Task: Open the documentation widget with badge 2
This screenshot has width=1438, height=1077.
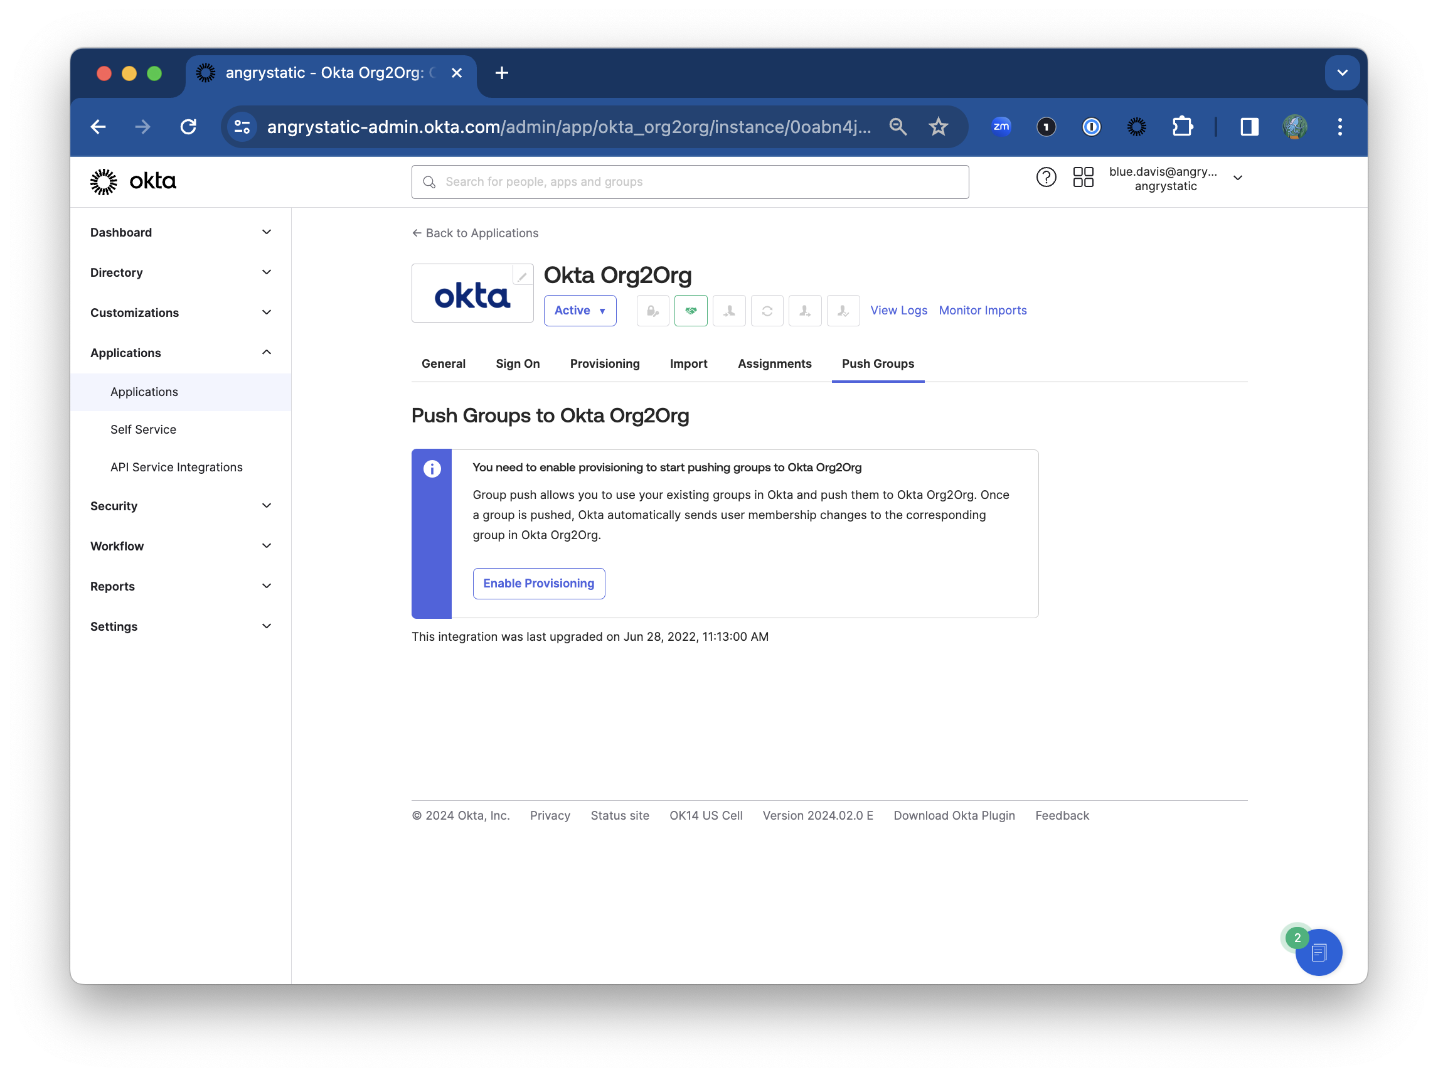Action: pyautogui.click(x=1318, y=952)
